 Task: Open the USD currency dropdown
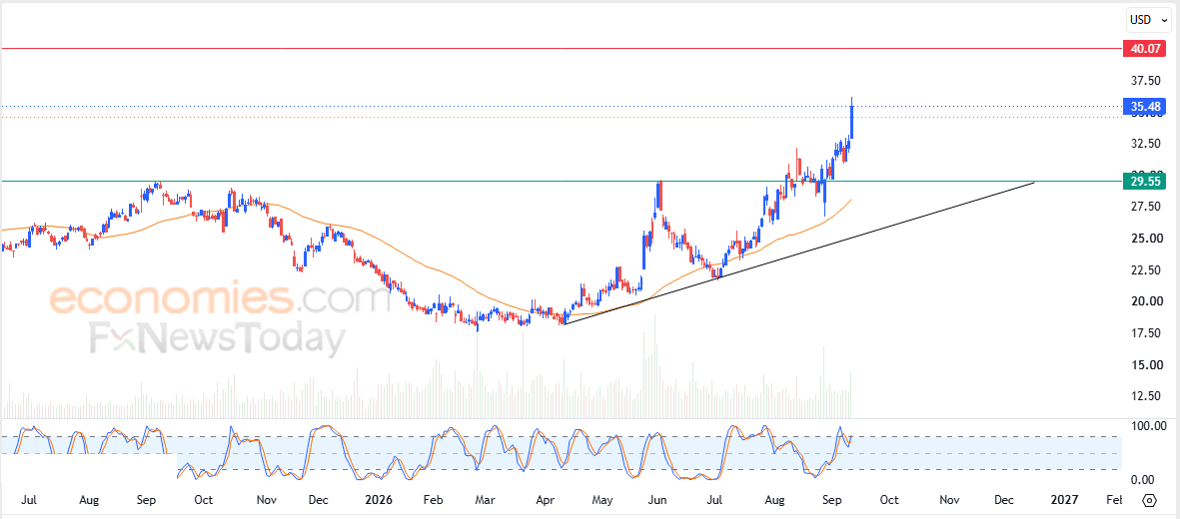[1148, 20]
